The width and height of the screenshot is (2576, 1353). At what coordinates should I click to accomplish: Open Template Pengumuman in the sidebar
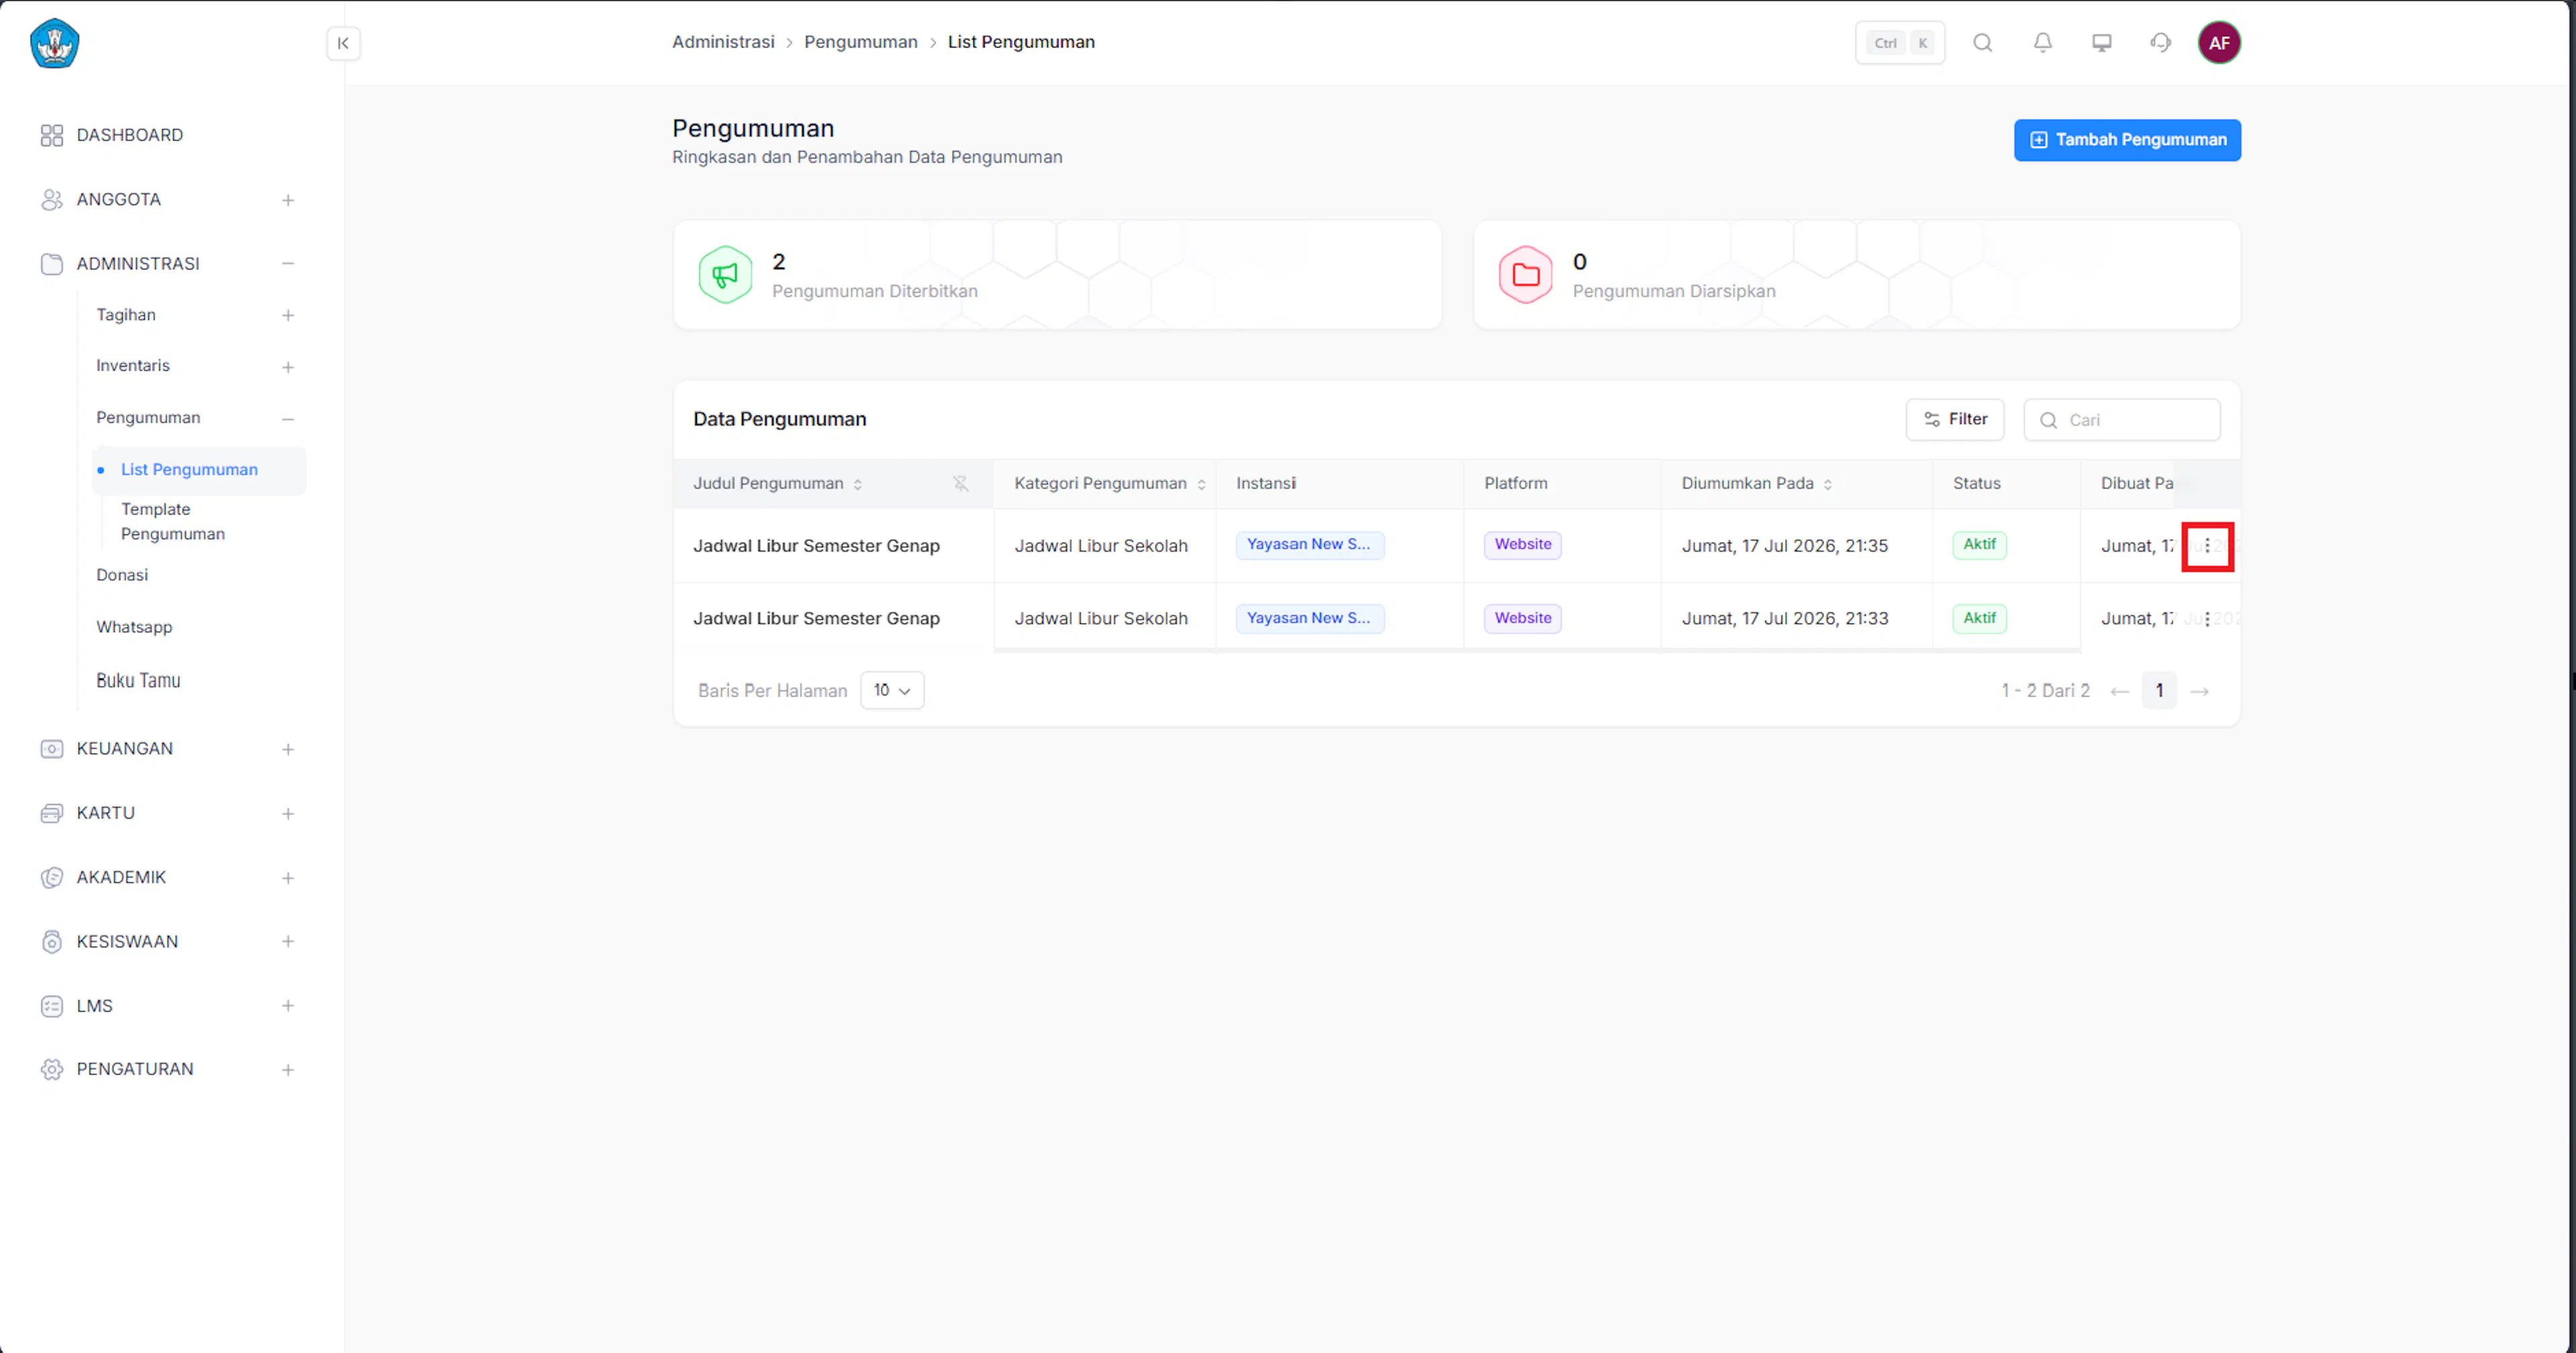coord(173,522)
